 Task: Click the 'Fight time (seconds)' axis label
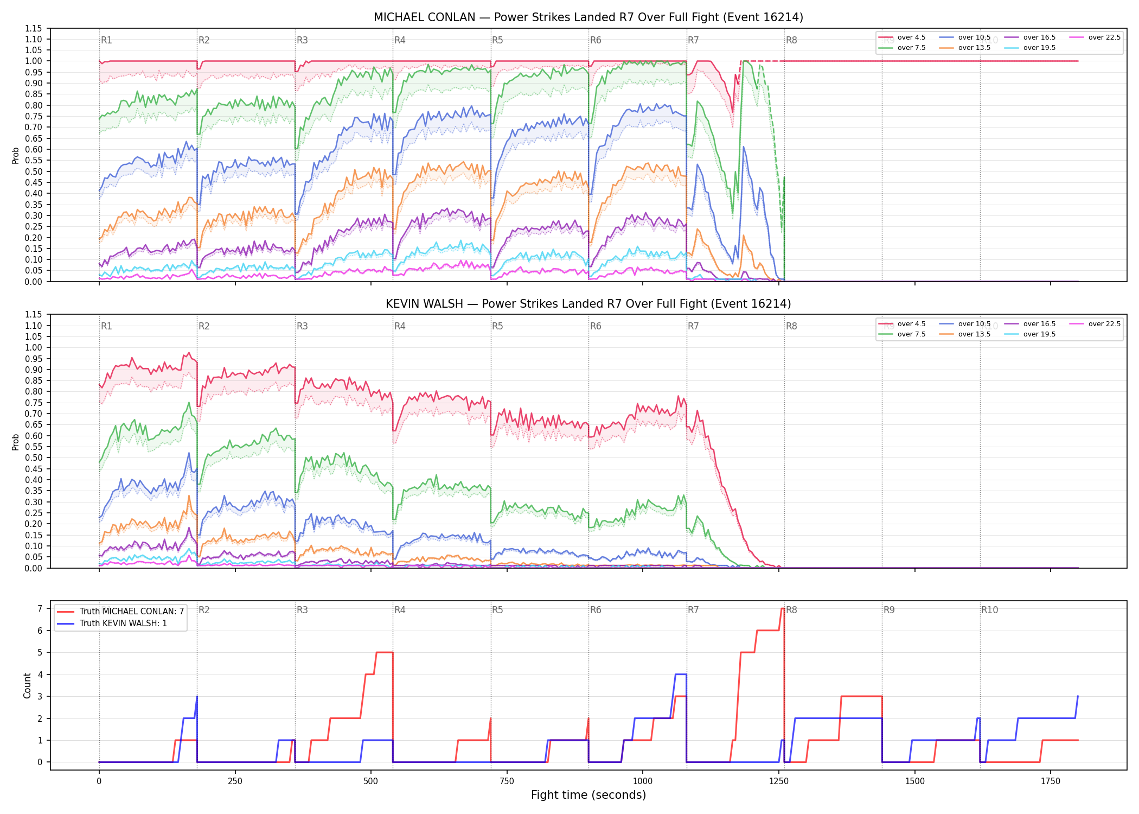(x=588, y=795)
